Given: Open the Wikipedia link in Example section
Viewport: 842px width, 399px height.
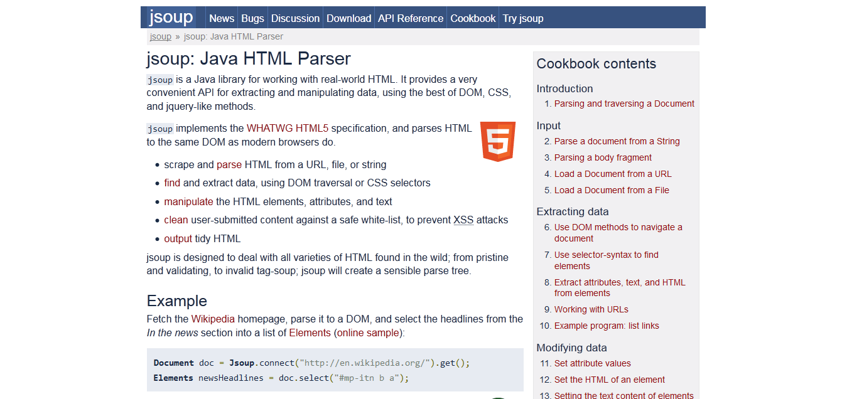Looking at the screenshot, I should pyautogui.click(x=213, y=319).
